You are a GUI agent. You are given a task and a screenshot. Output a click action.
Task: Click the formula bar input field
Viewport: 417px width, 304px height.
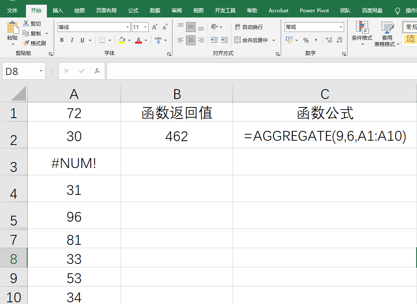point(262,71)
